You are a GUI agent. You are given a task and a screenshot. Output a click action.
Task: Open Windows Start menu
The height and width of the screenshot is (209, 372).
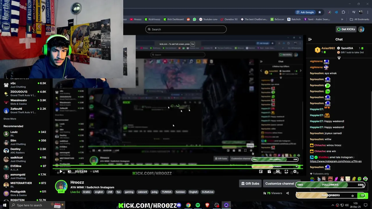coord(5,205)
